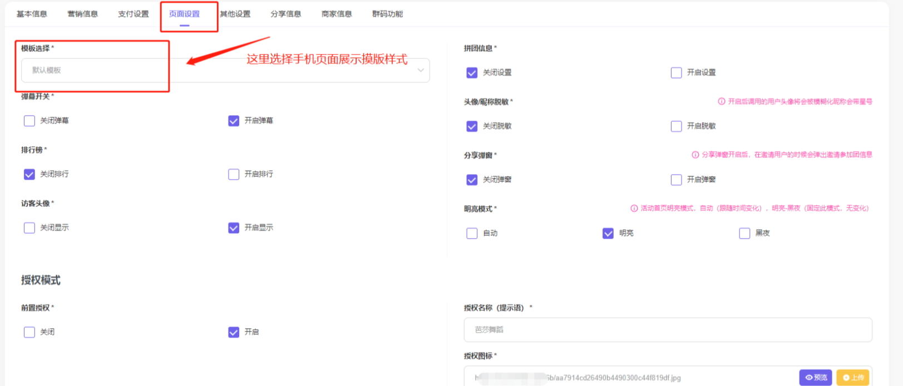Expand the 模板选择 dropdown arrow

click(421, 70)
